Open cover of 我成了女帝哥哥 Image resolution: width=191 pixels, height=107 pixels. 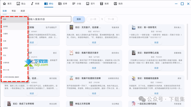[x=9, y=104]
